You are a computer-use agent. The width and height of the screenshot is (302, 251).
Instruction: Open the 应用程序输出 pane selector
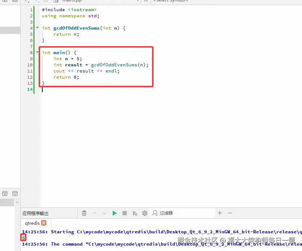[x=35, y=213]
